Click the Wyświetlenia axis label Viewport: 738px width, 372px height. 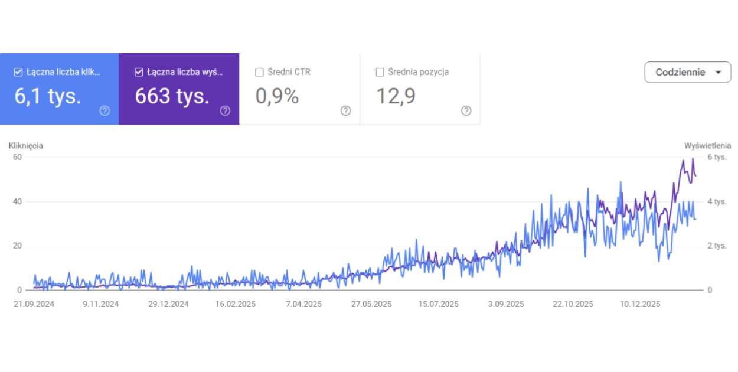[x=707, y=145]
